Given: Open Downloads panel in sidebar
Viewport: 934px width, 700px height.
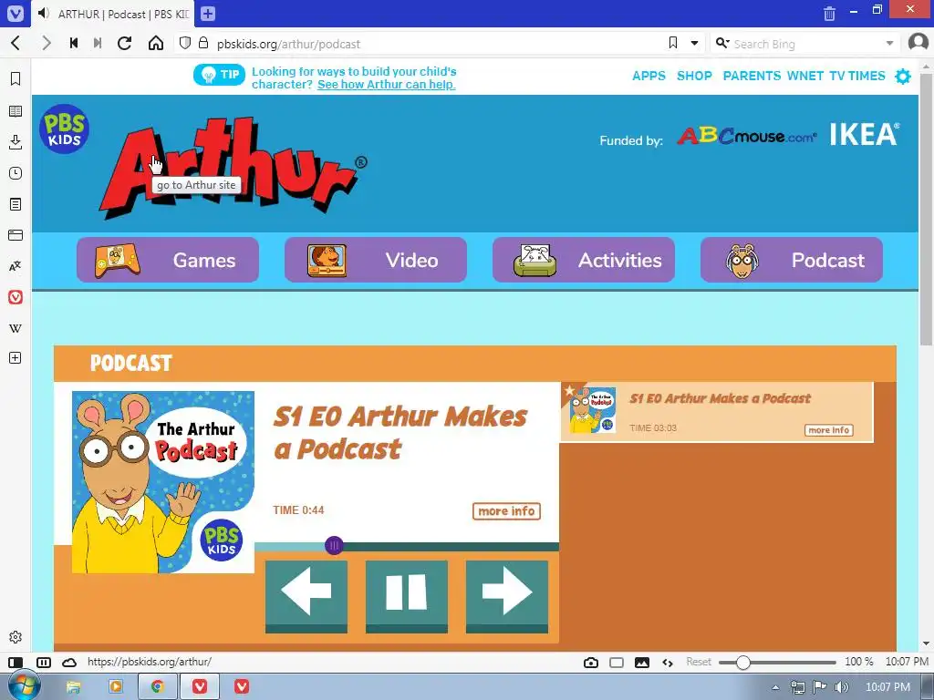Looking at the screenshot, I should (16, 141).
